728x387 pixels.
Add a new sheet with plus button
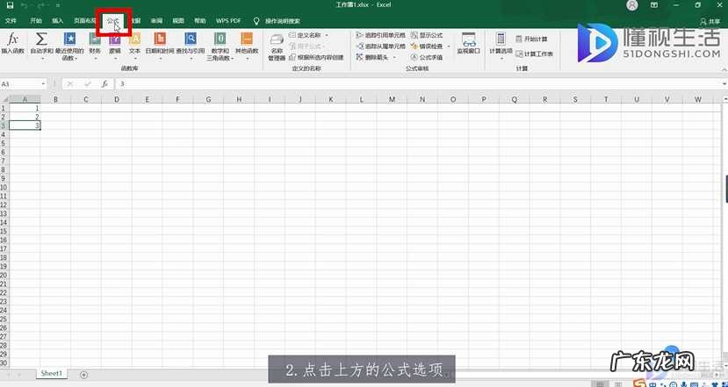[83, 375]
